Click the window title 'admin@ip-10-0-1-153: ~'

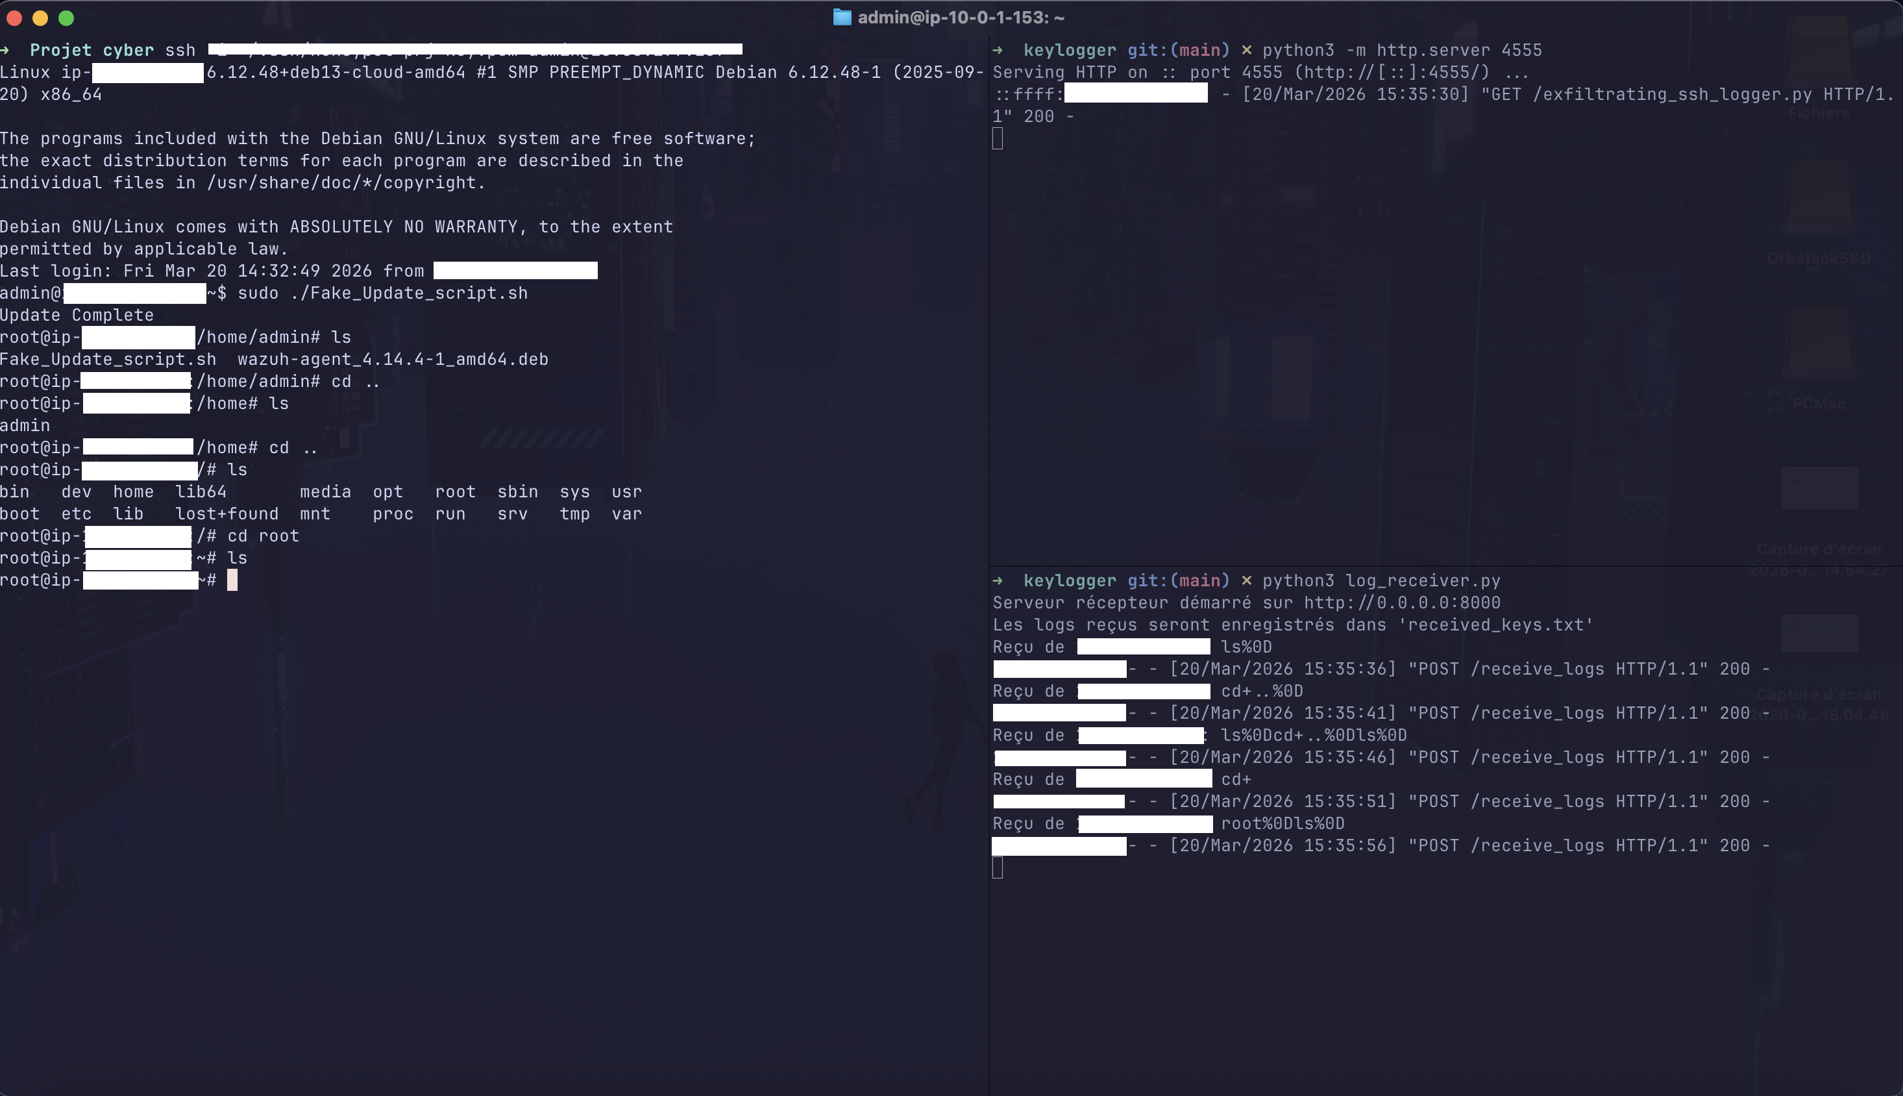[961, 18]
